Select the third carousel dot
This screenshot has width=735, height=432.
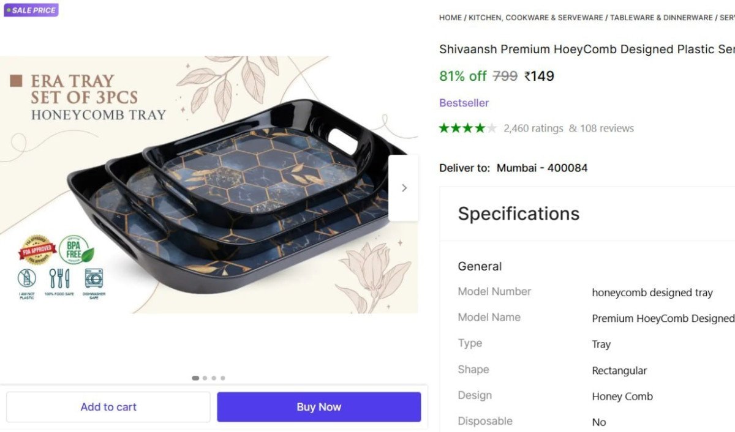click(x=214, y=378)
